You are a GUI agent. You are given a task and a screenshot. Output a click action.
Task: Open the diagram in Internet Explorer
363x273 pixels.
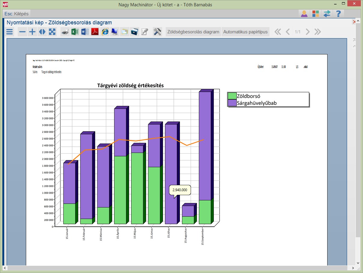click(x=105, y=32)
